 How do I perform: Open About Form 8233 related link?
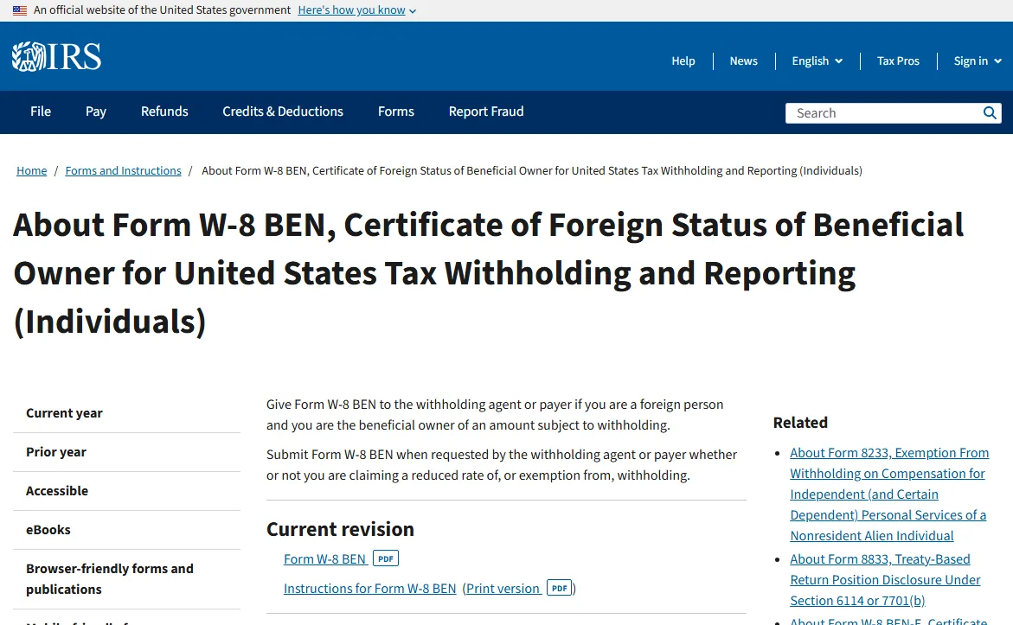(x=889, y=494)
